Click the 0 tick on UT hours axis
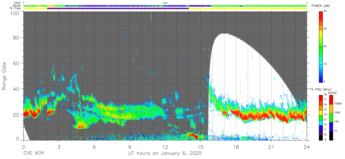The width and height of the screenshot is (345, 159). 23,147
